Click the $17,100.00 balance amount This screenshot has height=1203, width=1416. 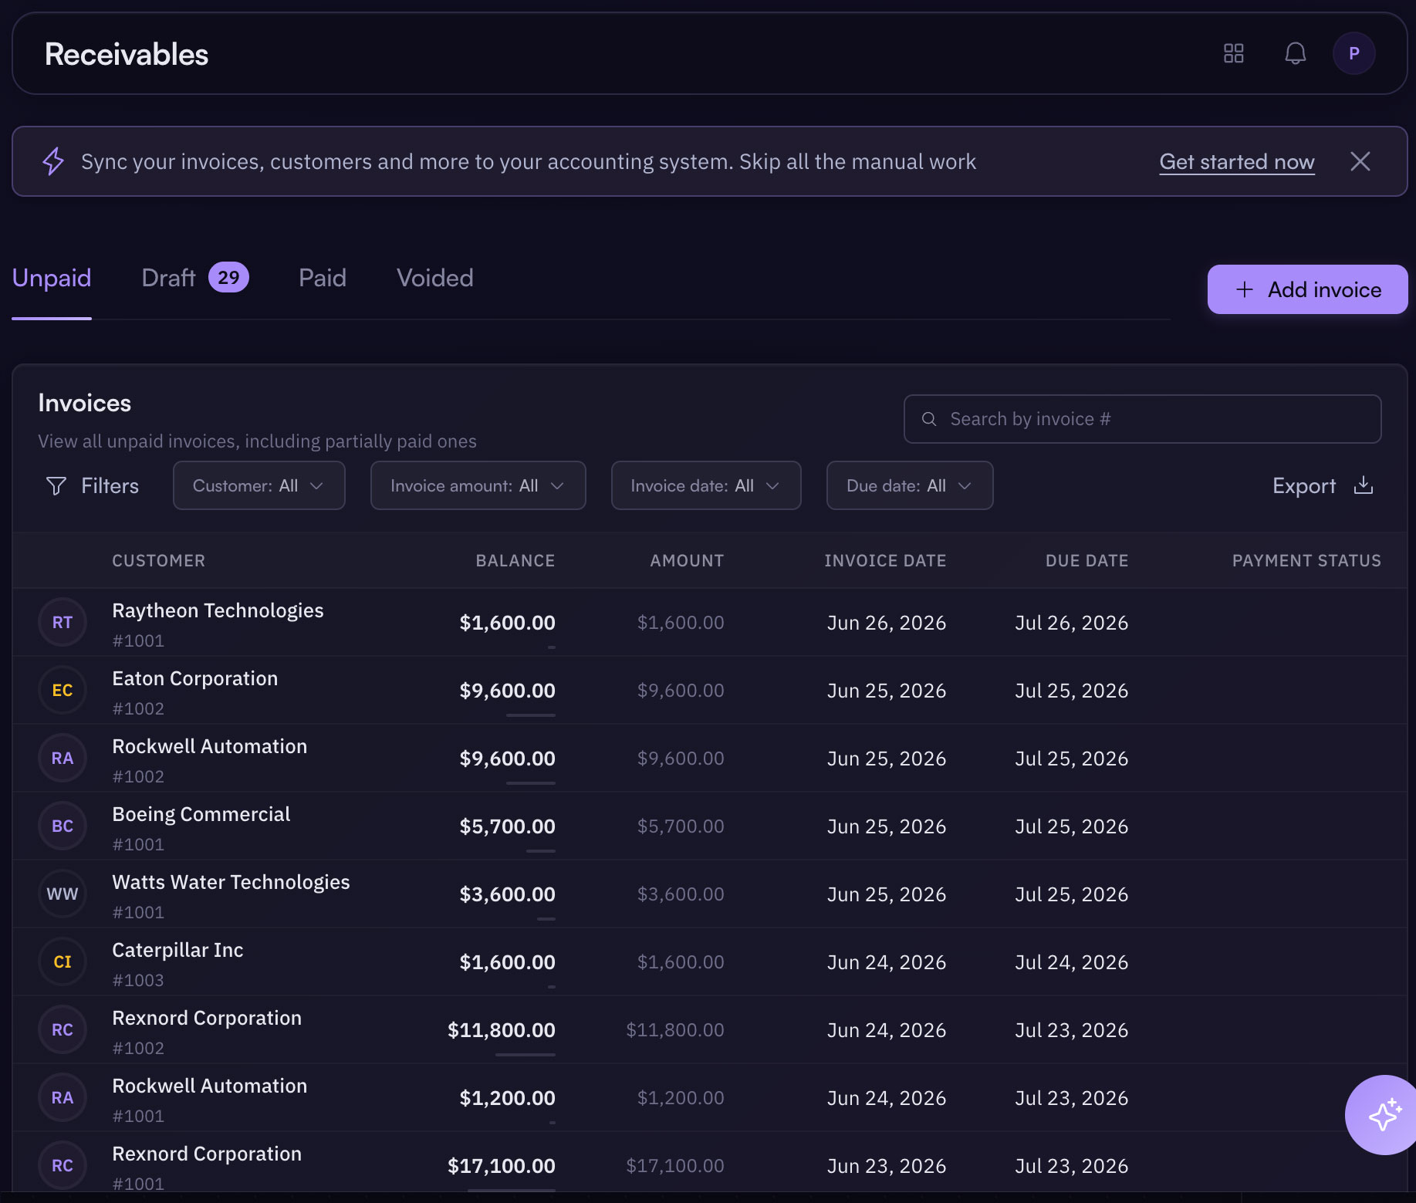coord(502,1166)
